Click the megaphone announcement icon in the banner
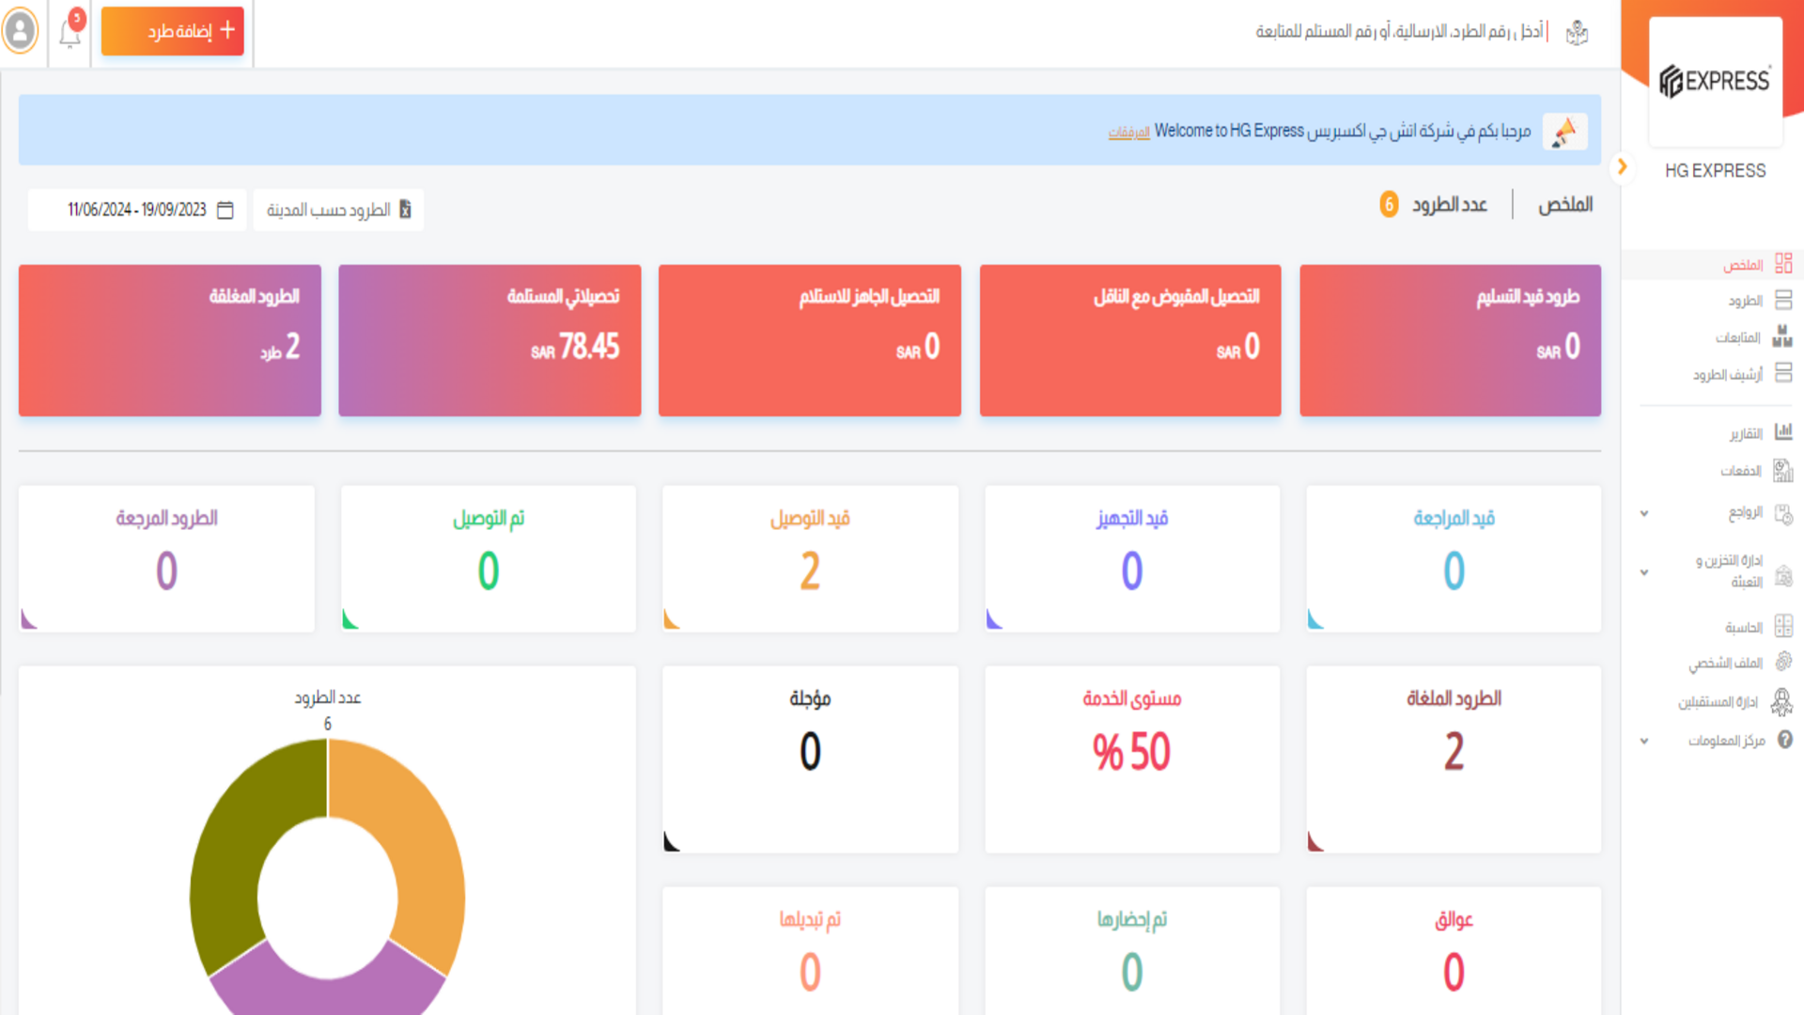 (1564, 132)
